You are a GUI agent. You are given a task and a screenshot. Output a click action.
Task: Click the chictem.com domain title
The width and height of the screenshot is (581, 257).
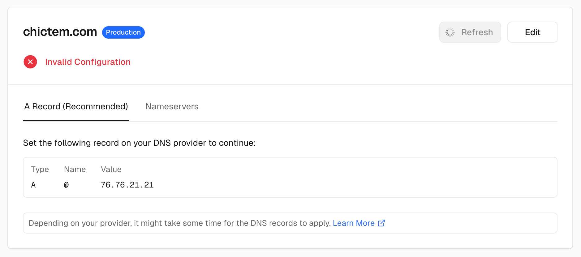60,32
